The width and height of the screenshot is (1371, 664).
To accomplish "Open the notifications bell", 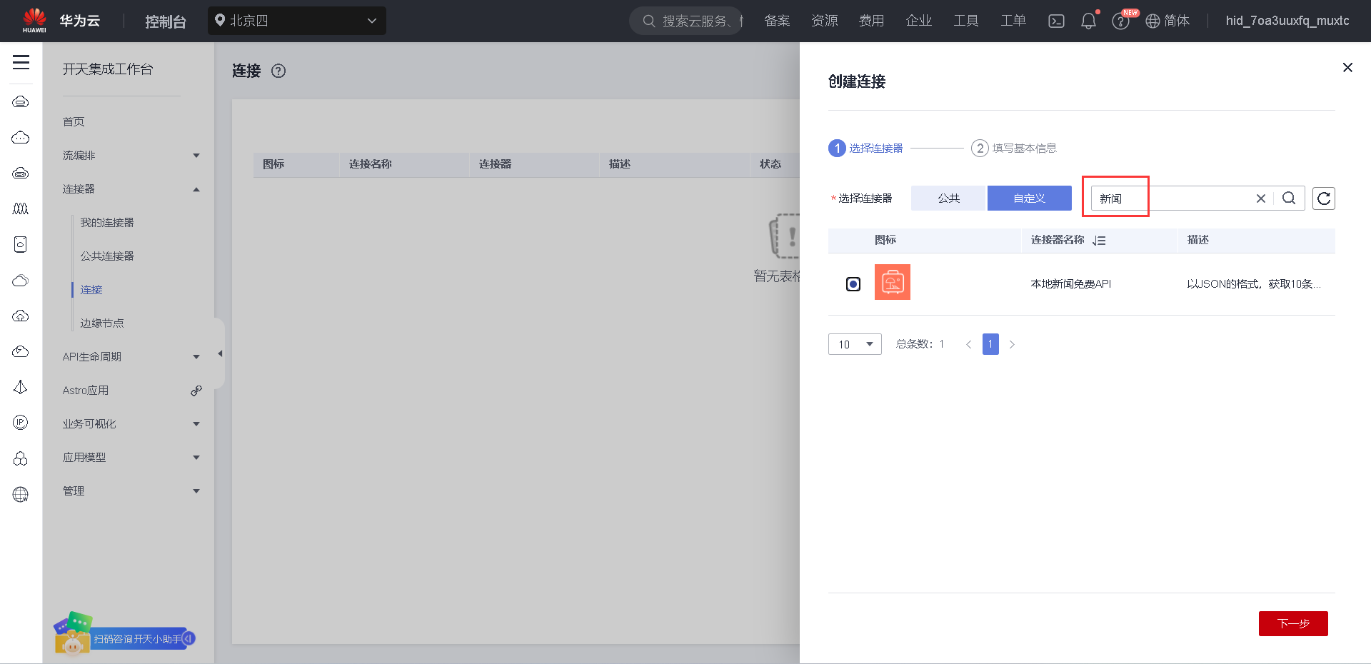I will (1088, 21).
